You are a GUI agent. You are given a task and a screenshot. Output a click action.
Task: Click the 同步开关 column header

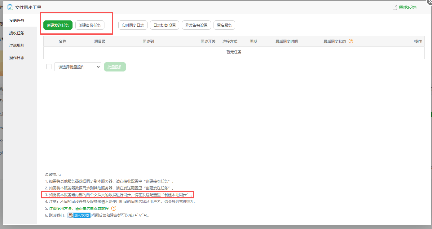[x=208, y=41]
